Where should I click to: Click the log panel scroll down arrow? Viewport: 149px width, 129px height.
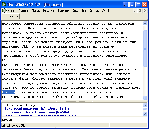145,114
